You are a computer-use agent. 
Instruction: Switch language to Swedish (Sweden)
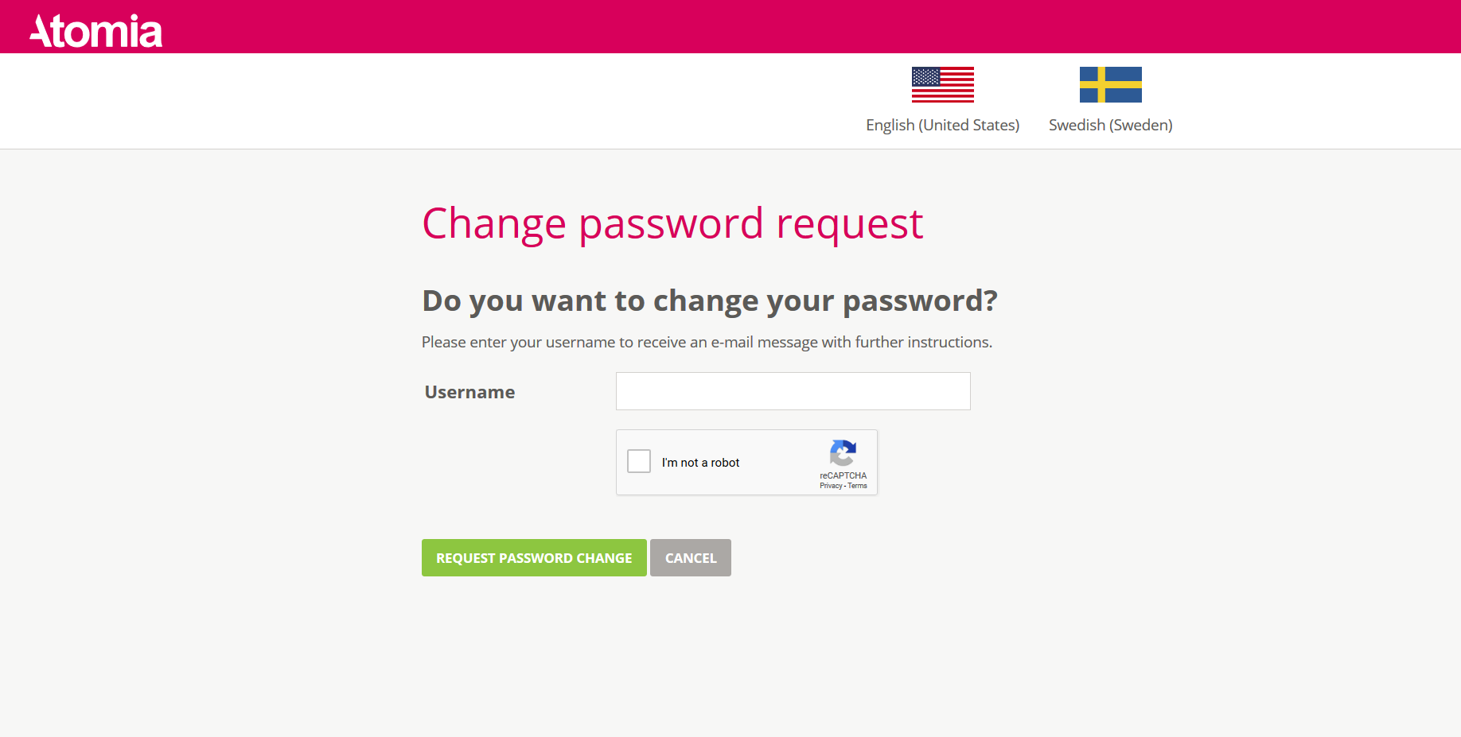tap(1109, 125)
